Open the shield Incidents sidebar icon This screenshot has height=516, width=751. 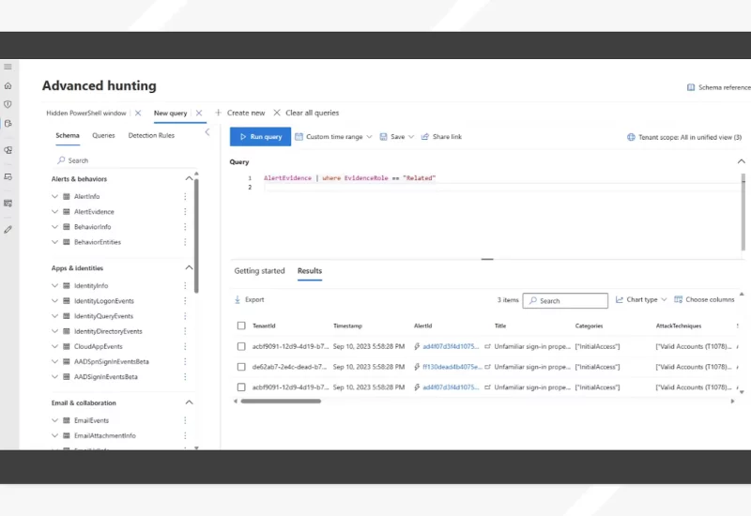[x=8, y=104]
